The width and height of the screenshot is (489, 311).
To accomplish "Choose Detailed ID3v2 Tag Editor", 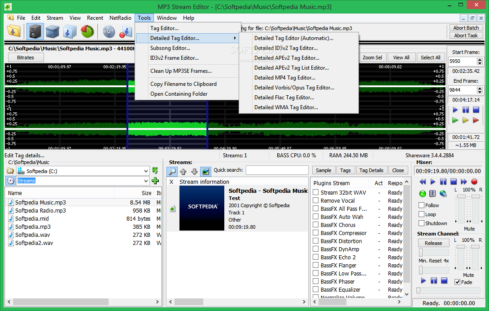I will coord(299,48).
